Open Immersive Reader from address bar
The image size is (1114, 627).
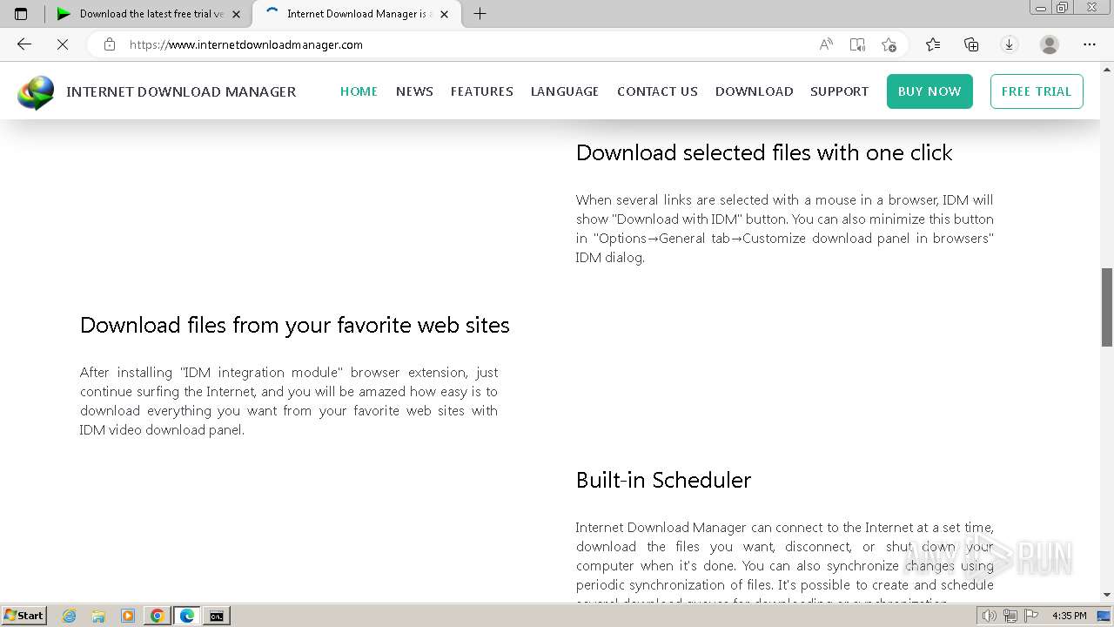coord(857,44)
